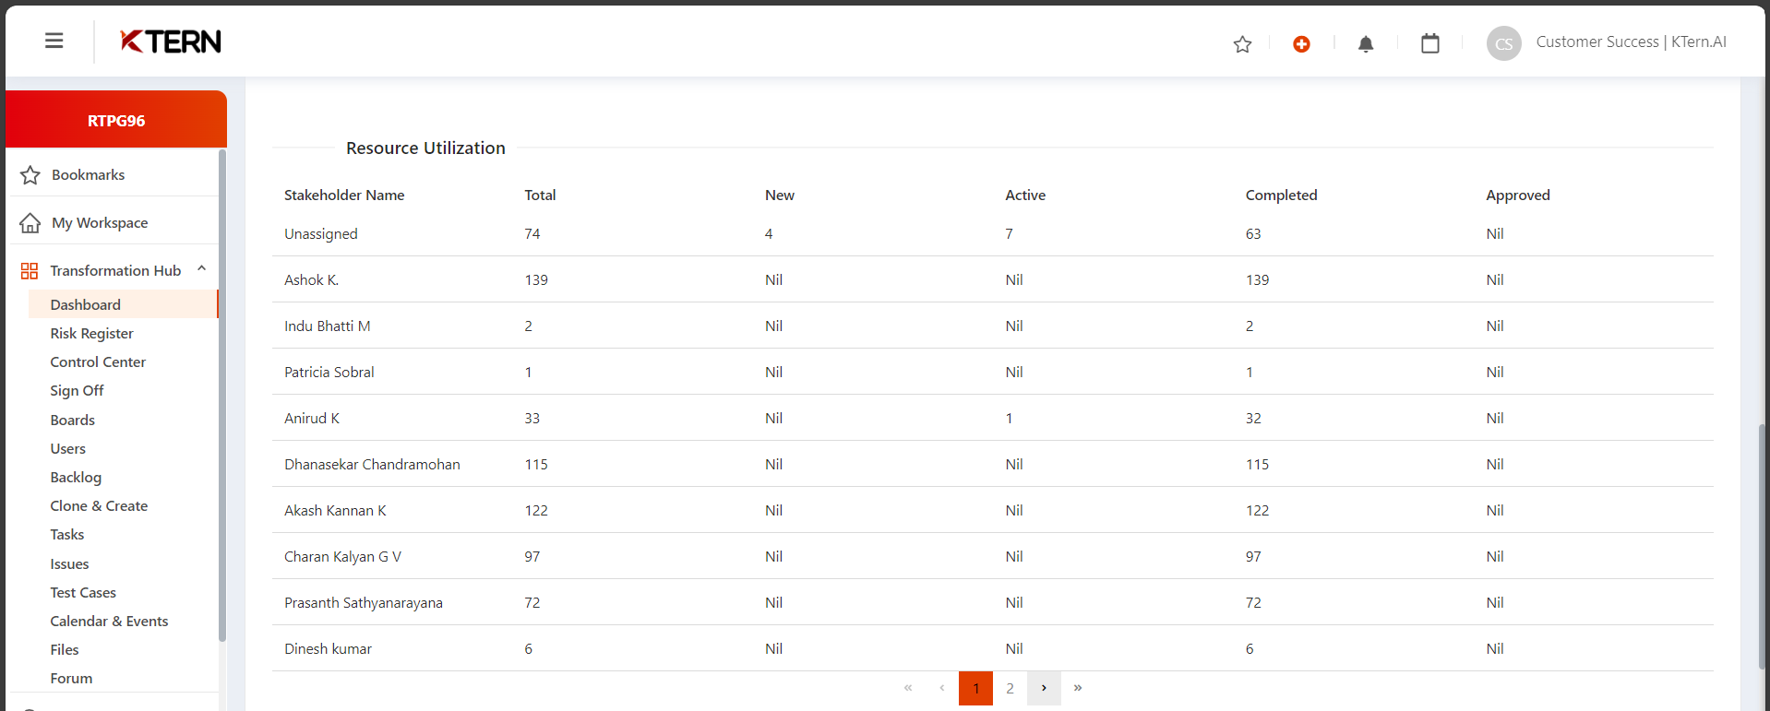Screen dimensions: 1770x711
Task: Click Dinesh kumar stakeholder name
Action: coord(328,648)
